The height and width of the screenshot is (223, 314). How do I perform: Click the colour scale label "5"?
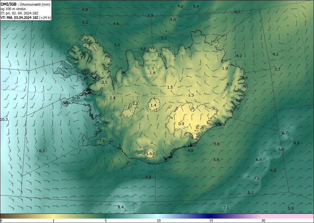(106, 221)
